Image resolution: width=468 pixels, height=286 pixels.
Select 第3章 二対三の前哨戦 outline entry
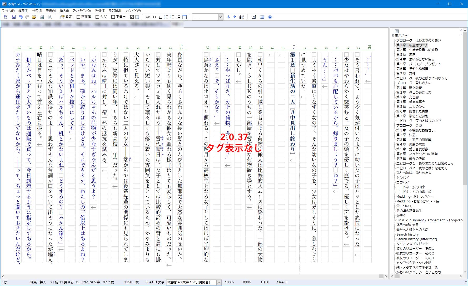coord(414,140)
